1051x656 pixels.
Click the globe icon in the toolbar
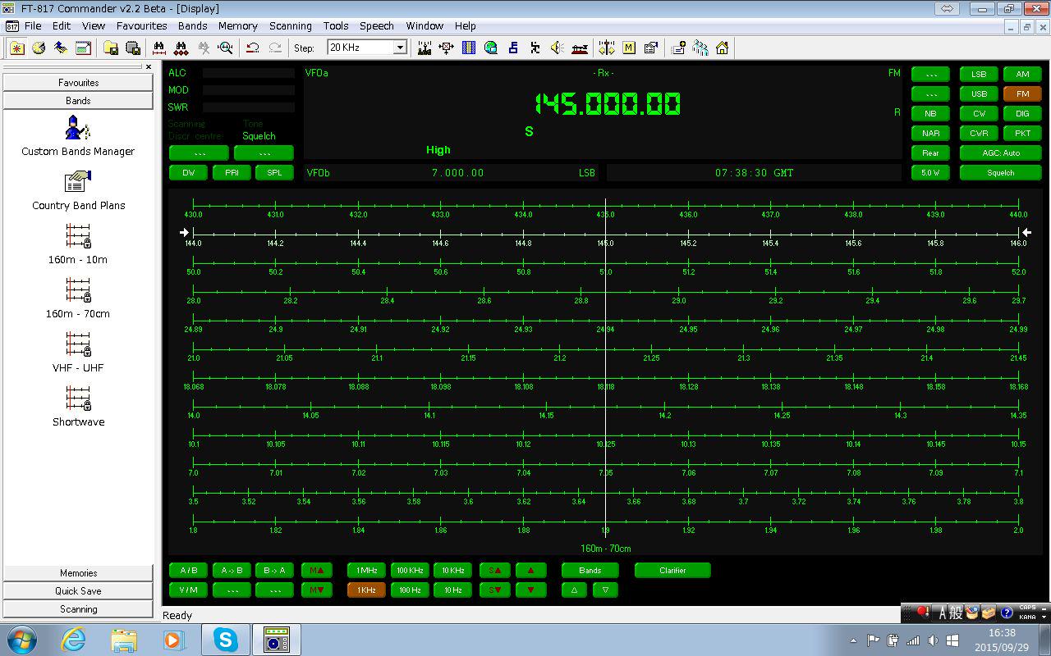[x=491, y=48]
